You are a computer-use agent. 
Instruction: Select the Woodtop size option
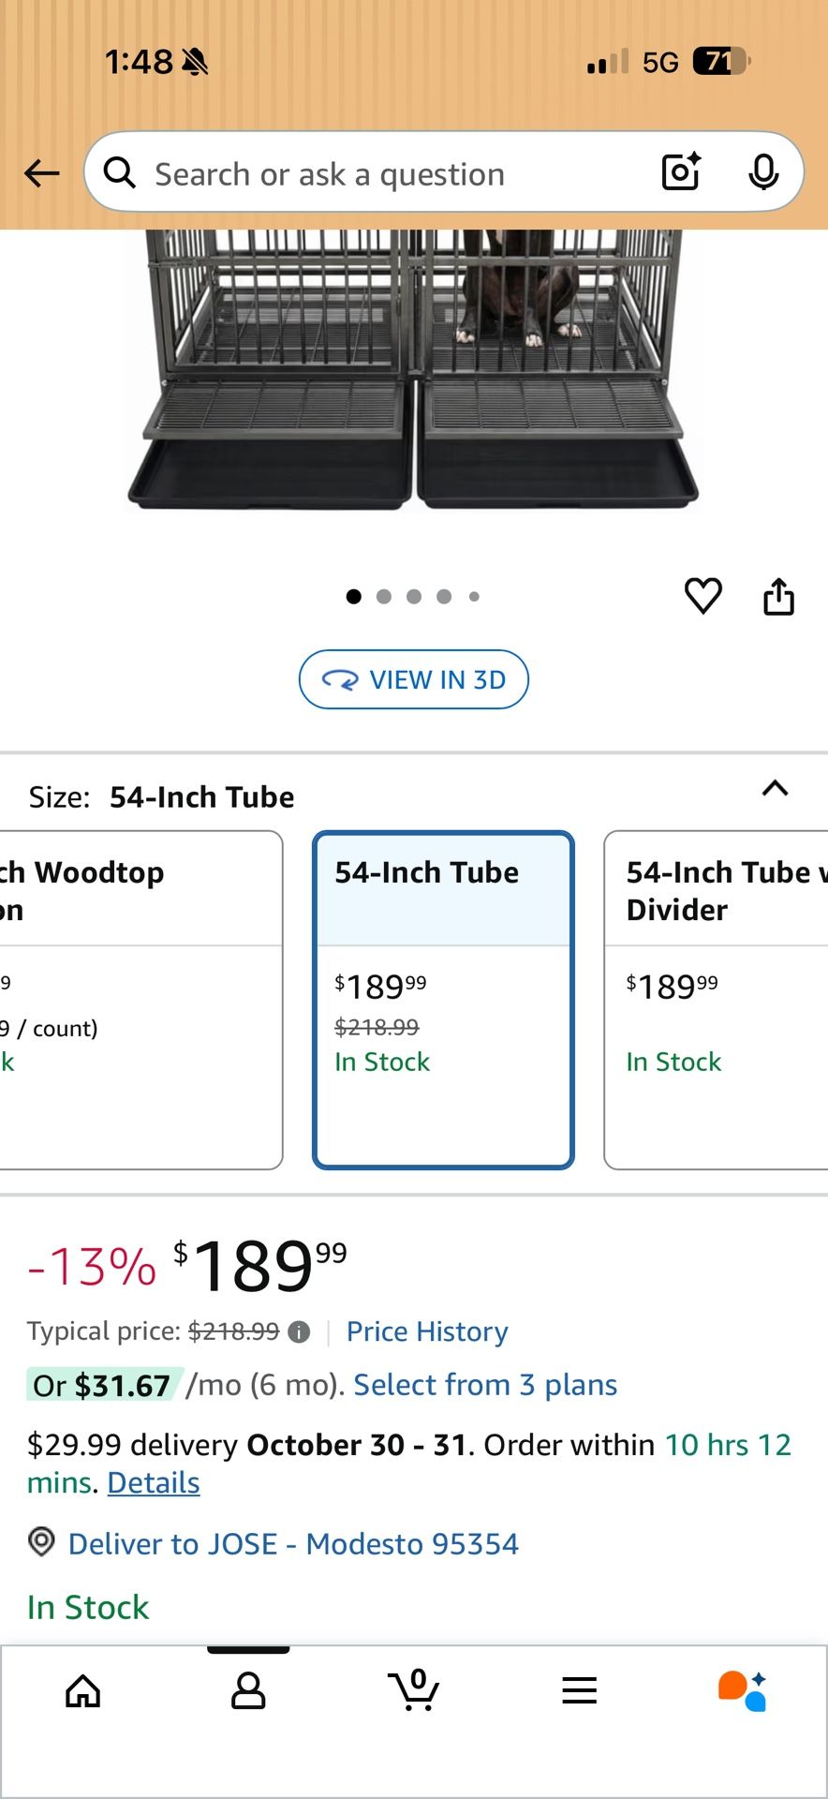point(140,1000)
